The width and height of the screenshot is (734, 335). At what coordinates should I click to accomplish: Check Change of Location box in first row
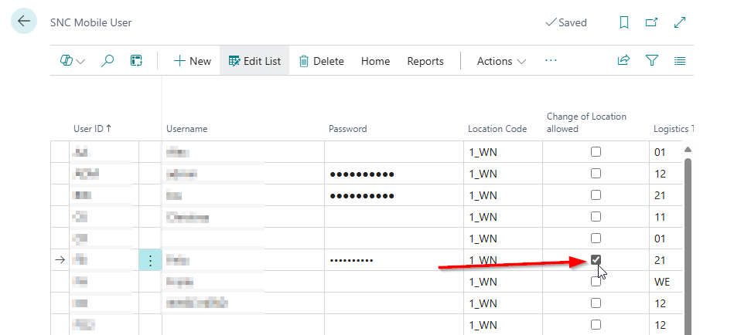596,152
